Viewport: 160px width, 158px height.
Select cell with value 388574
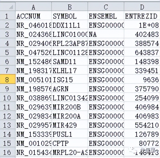click(142, 43)
